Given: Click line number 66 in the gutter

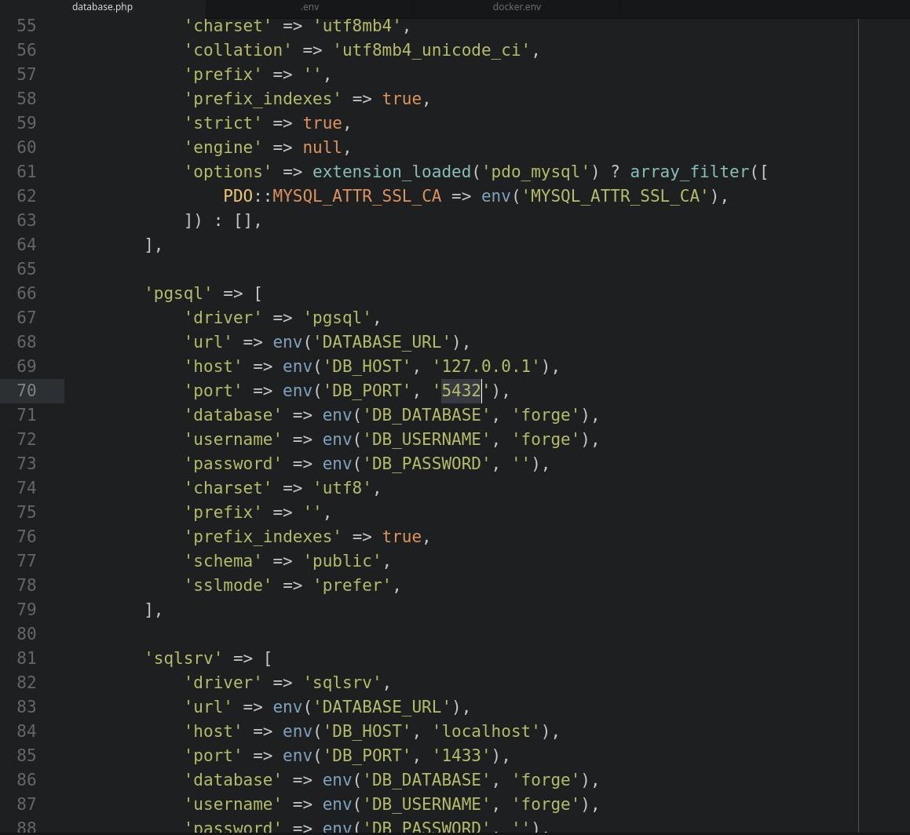Looking at the screenshot, I should [27, 293].
